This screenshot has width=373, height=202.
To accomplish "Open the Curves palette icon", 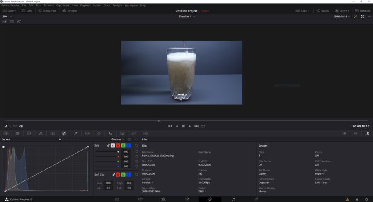I will (x=64, y=134).
